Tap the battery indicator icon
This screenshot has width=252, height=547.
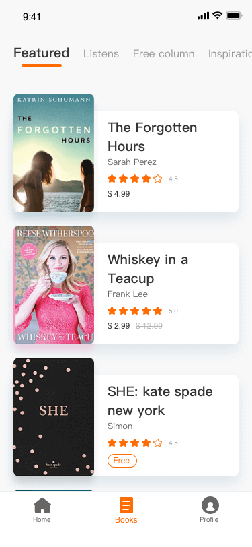coord(234,15)
